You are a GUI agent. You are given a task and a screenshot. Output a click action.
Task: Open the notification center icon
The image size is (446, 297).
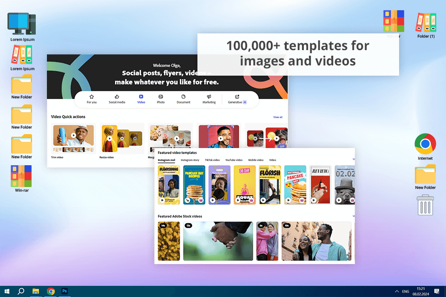(437, 291)
